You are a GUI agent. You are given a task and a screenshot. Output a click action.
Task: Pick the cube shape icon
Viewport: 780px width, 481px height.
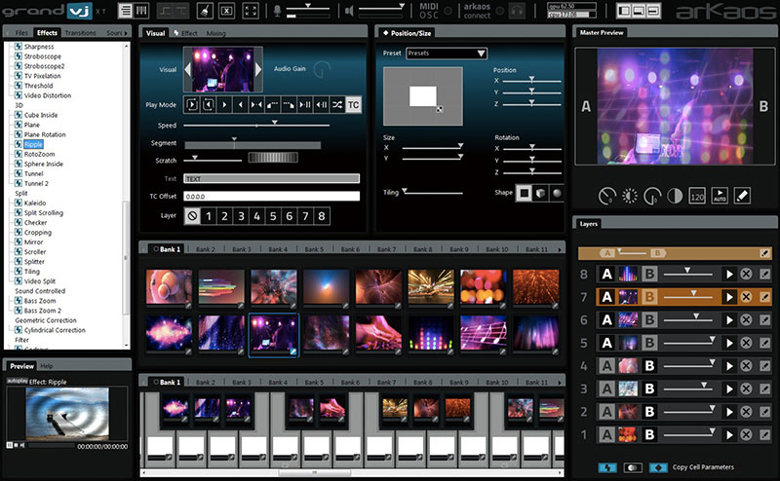click(x=540, y=193)
